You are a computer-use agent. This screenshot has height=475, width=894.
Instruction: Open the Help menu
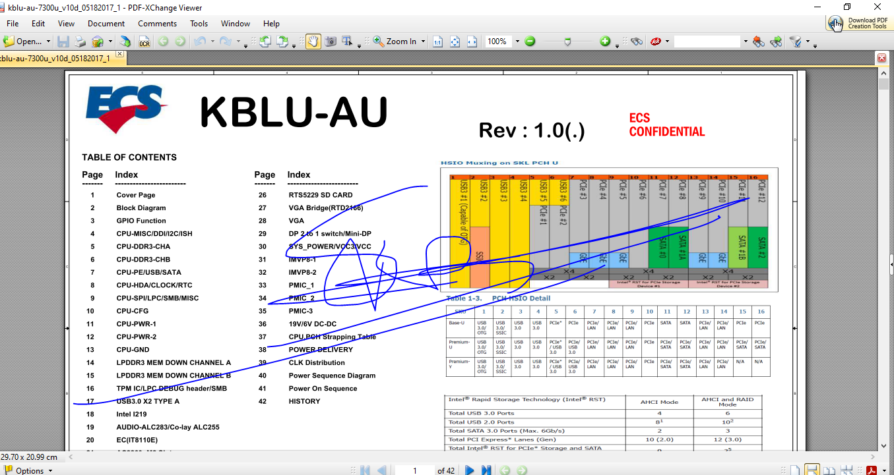(x=271, y=24)
